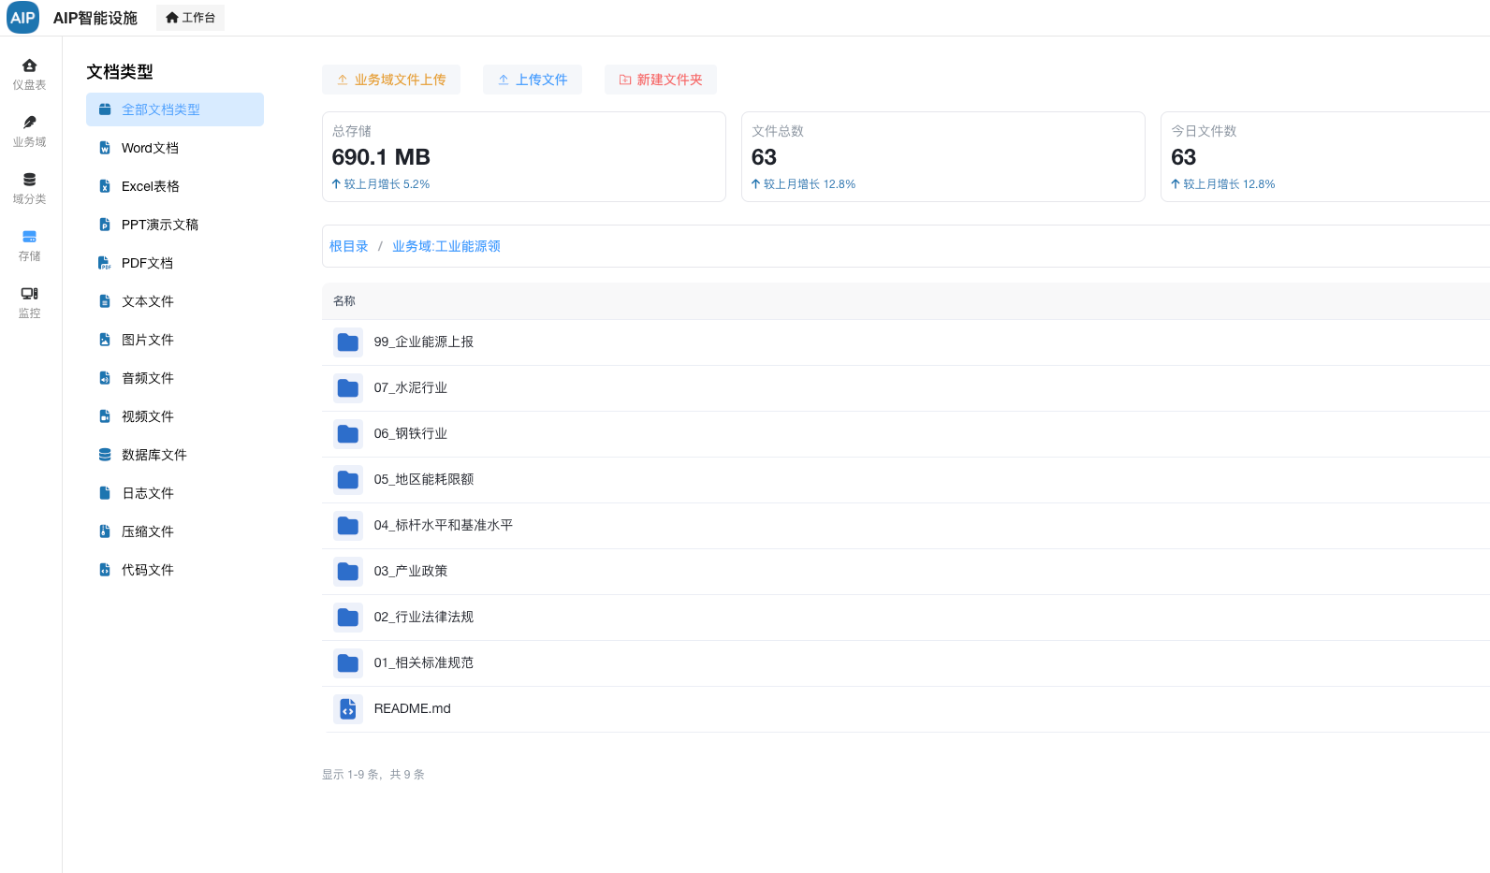This screenshot has height=873, width=1490.
Task: Click the README.md file icon
Action: (348, 709)
